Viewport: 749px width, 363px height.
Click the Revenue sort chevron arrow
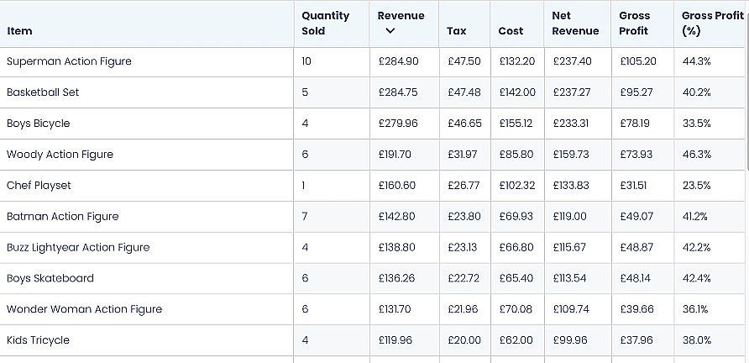click(x=390, y=31)
